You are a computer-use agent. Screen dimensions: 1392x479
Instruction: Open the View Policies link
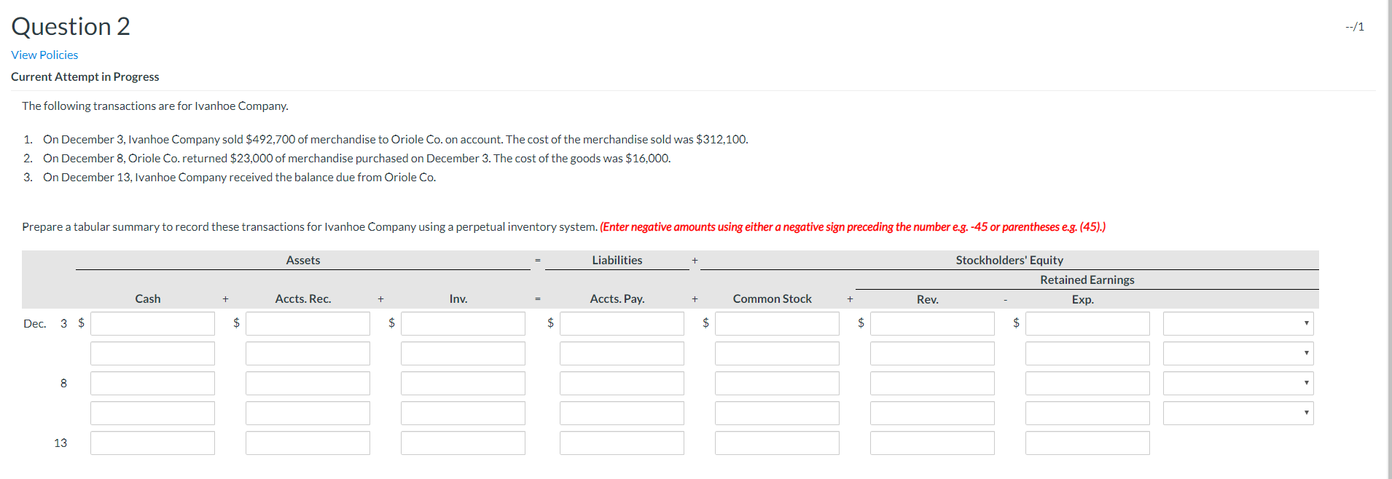point(44,55)
